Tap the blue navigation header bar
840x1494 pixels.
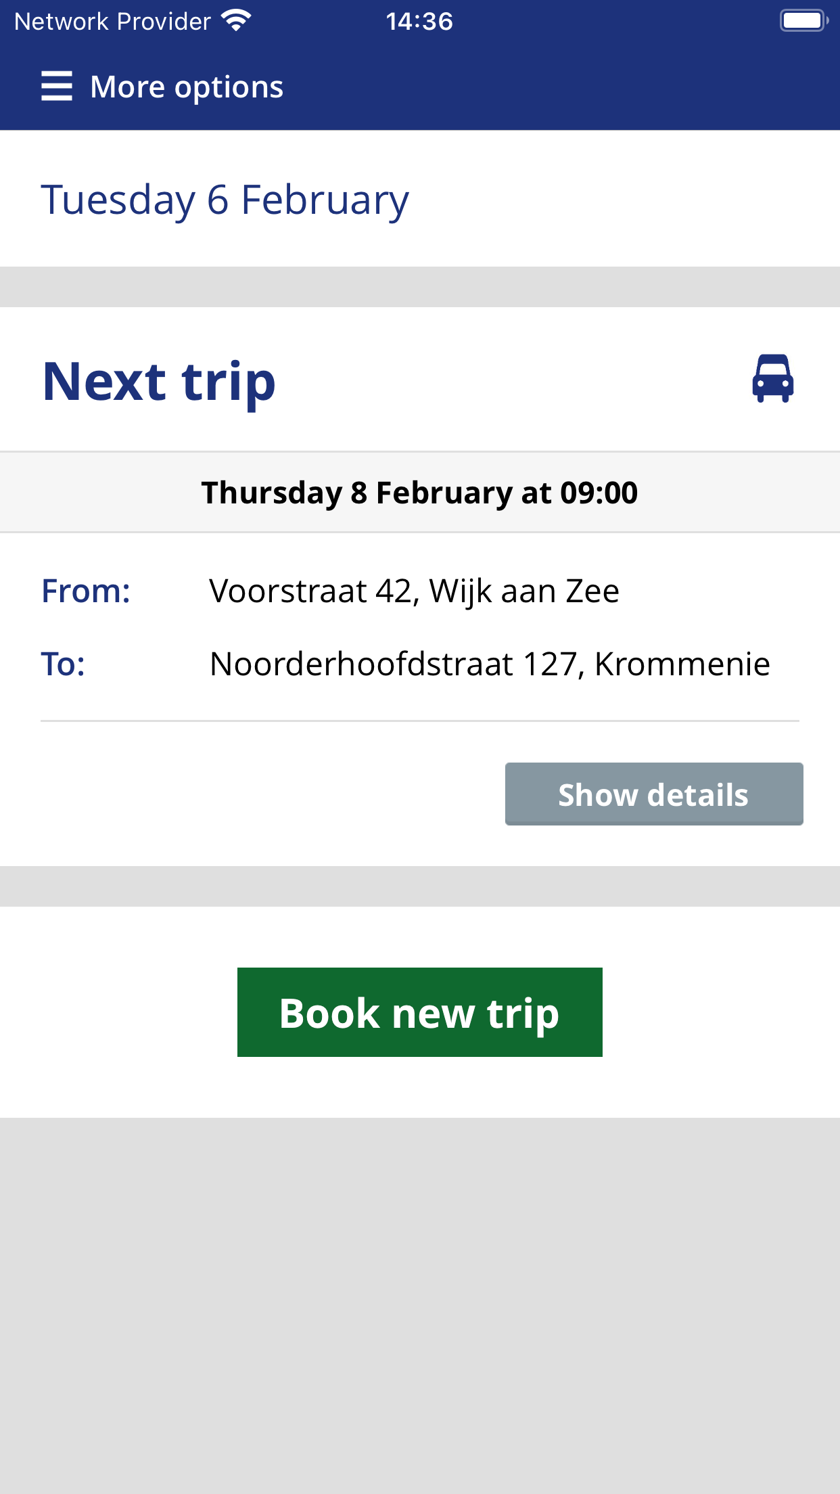click(x=420, y=87)
